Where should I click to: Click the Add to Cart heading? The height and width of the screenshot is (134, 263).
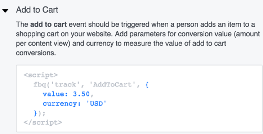[x=37, y=10]
